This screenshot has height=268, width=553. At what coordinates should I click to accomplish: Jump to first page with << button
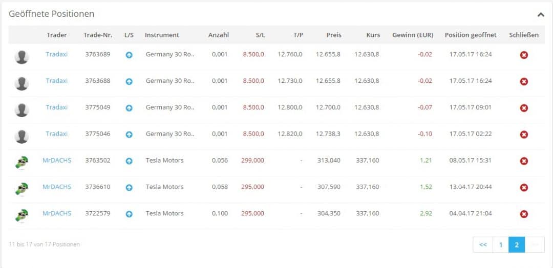tap(483, 245)
